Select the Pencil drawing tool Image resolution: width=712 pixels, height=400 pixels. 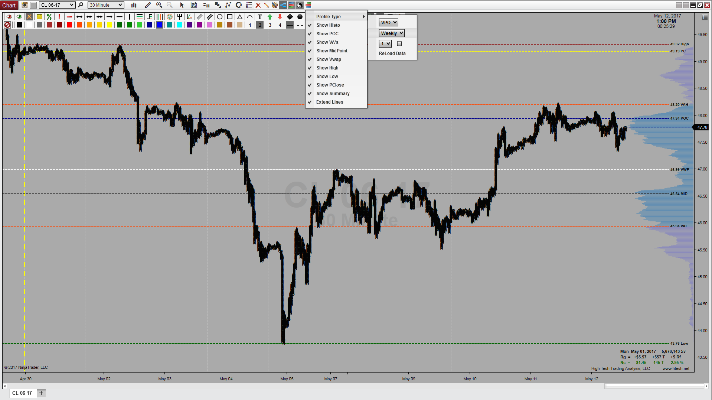click(x=148, y=5)
